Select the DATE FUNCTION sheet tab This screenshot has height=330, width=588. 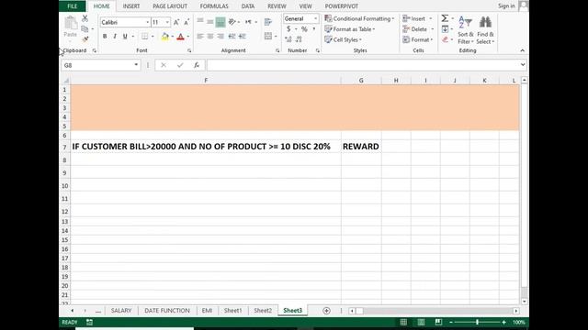167,311
